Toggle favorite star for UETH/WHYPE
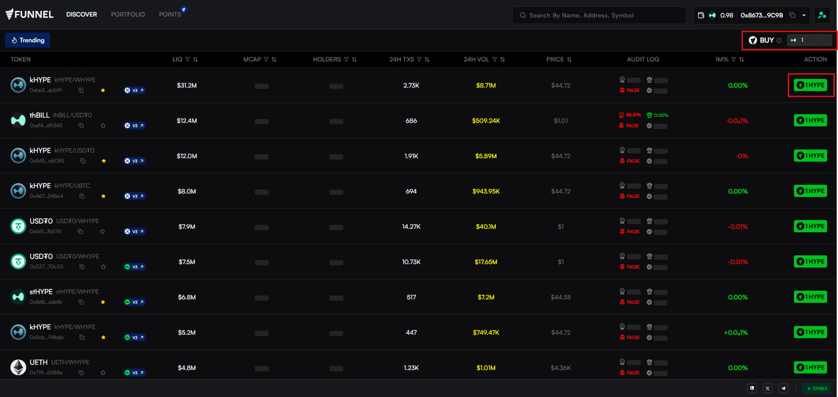Screen dimensions: 838x397 tap(103, 372)
